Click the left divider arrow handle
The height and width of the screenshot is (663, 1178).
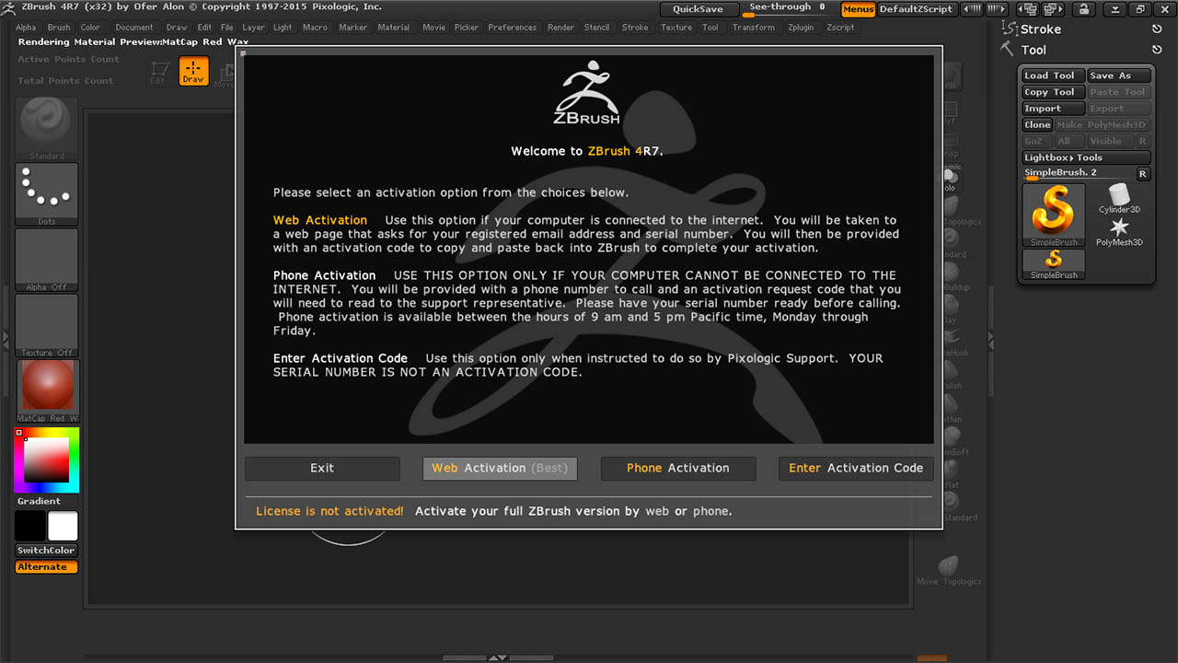point(5,340)
